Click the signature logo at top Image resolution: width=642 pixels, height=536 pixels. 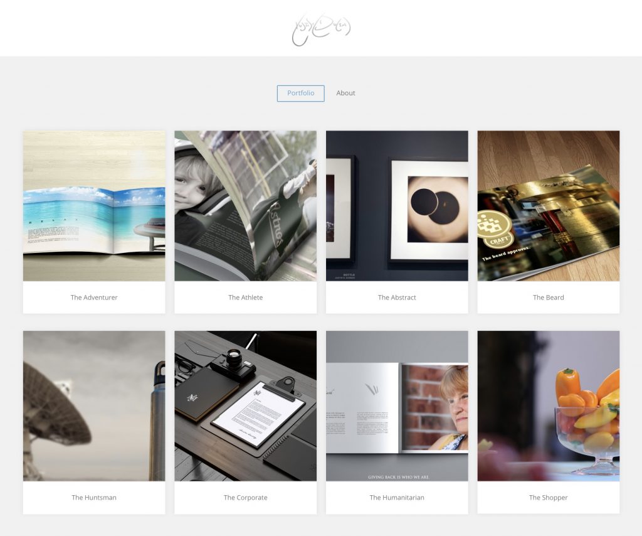tap(321, 29)
